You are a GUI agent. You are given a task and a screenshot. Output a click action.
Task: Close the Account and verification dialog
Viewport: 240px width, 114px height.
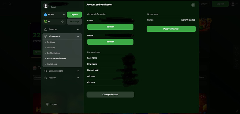click(x=193, y=5)
